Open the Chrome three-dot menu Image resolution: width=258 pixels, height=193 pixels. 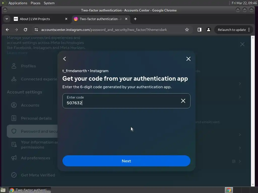point(249,30)
